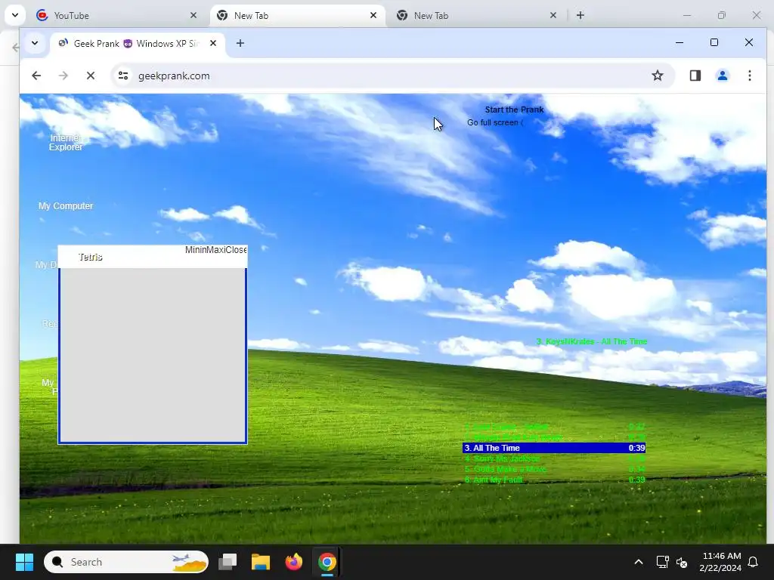This screenshot has height=580, width=774.
Task: Add a new tab in the Geek Prank window
Action: (240, 43)
